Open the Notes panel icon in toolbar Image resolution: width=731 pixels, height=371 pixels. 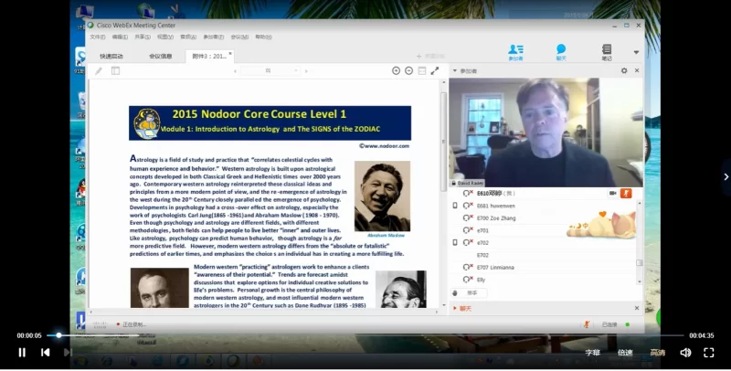tap(607, 51)
